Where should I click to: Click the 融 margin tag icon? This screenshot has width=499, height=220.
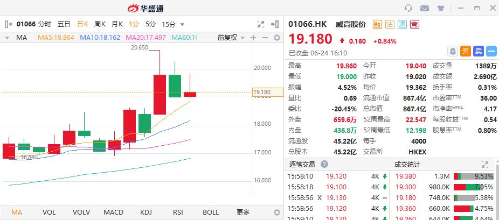(377, 24)
